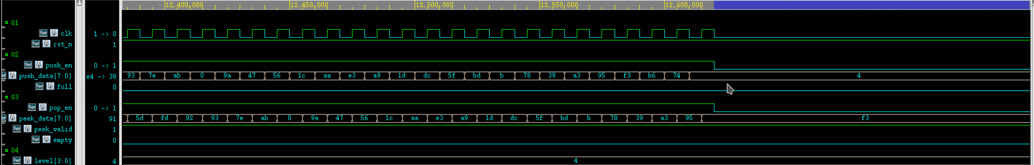Click the signal type icon beside clk

tap(54, 33)
